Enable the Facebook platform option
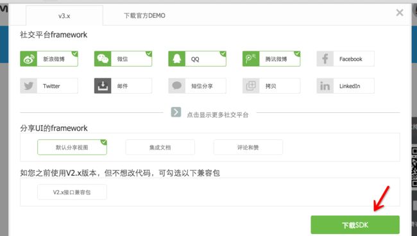 [x=345, y=59]
